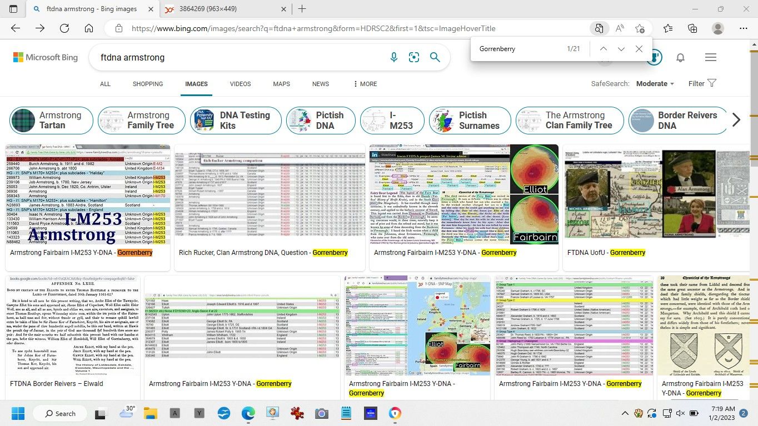Open Bing hamburger settings menu

coord(710,57)
